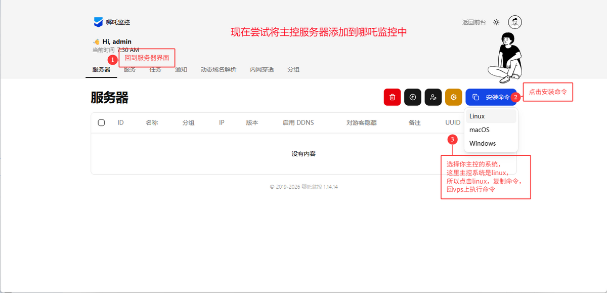Select Linux from install command menu

[x=477, y=116]
